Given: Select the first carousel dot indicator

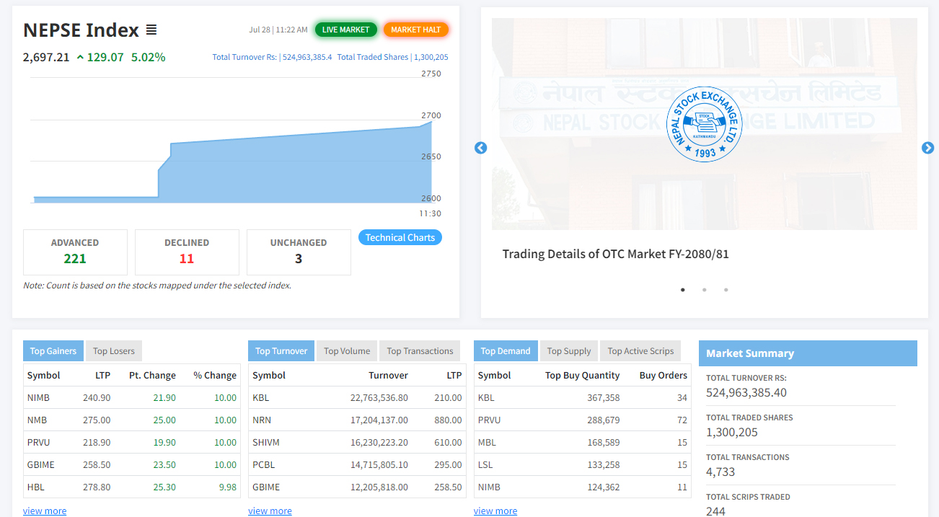Looking at the screenshot, I should (682, 290).
